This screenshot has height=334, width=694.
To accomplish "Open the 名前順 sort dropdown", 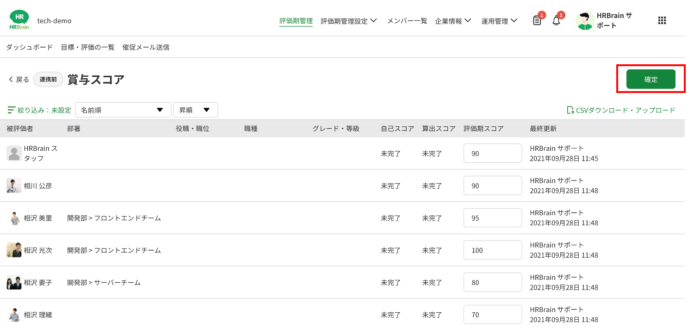I will [x=123, y=110].
